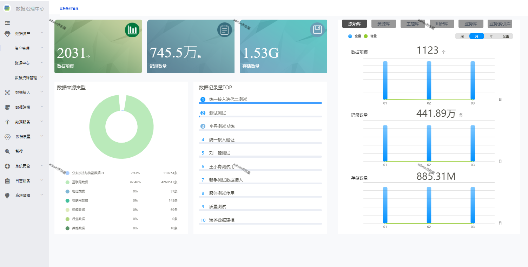Expand the 数据接入 menu chevron
This screenshot has width=528, height=267.
click(x=42, y=92)
